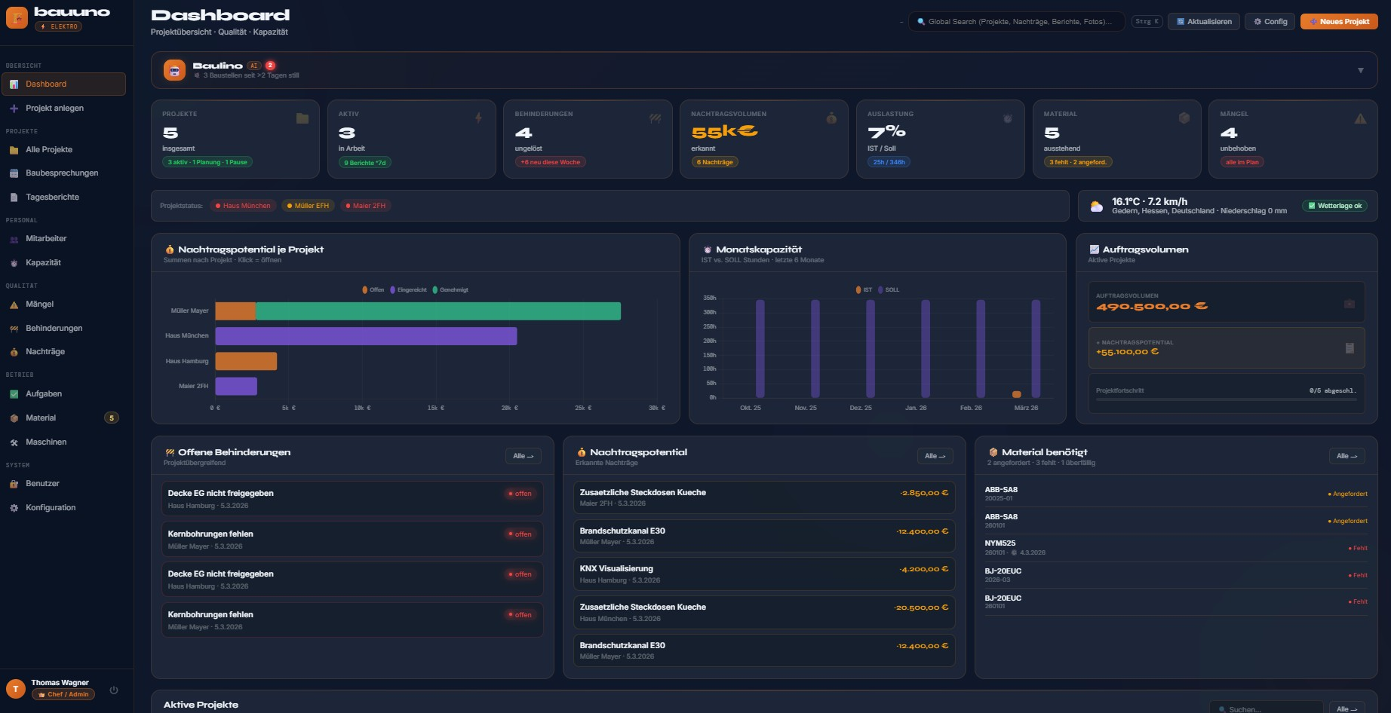The image size is (1391, 713).
Task: Toggle the Genehmigt legend entry
Action: point(453,289)
